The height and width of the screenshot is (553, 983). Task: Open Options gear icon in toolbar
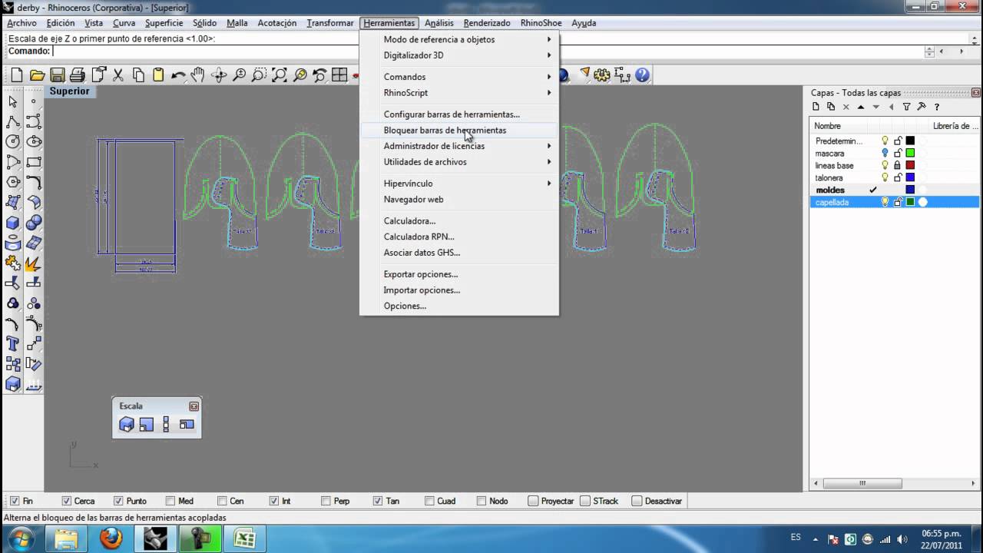[602, 75]
